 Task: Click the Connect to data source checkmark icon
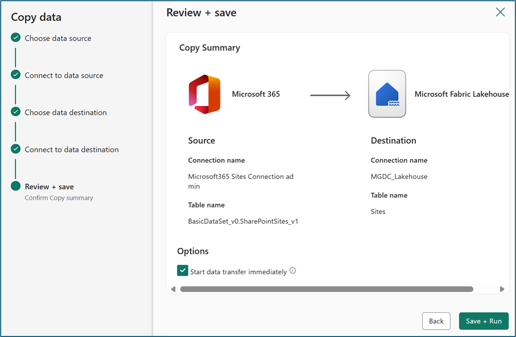[x=15, y=75]
